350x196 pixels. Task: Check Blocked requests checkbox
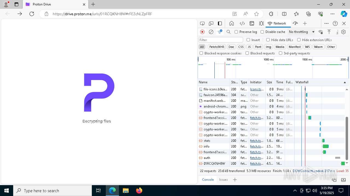tap(247, 53)
